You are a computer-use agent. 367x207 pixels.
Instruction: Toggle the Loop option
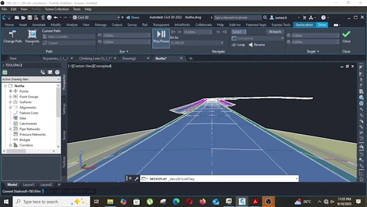coord(238,45)
